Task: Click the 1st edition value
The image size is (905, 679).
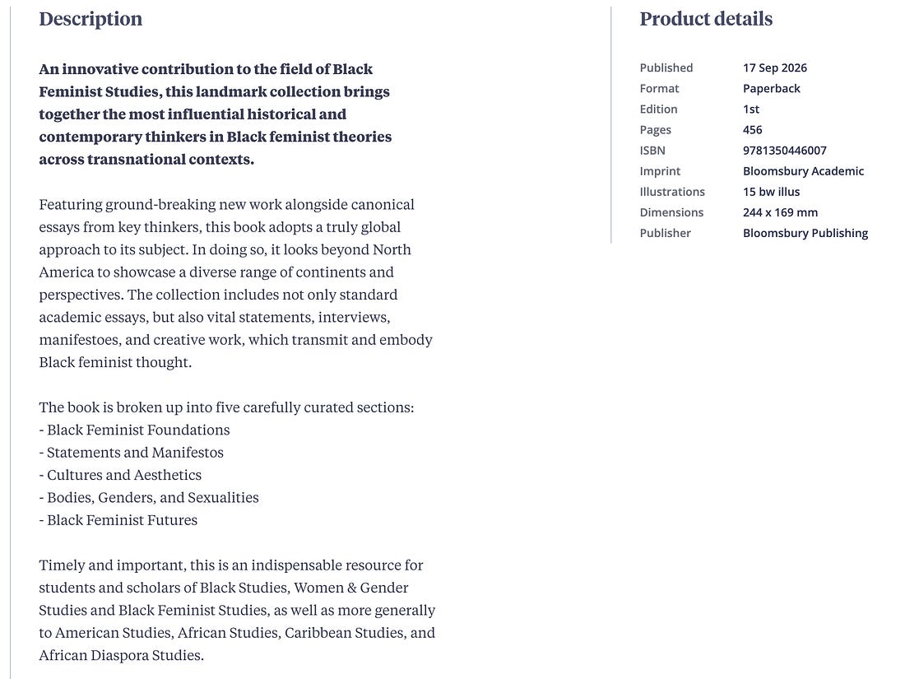Action: pos(751,109)
